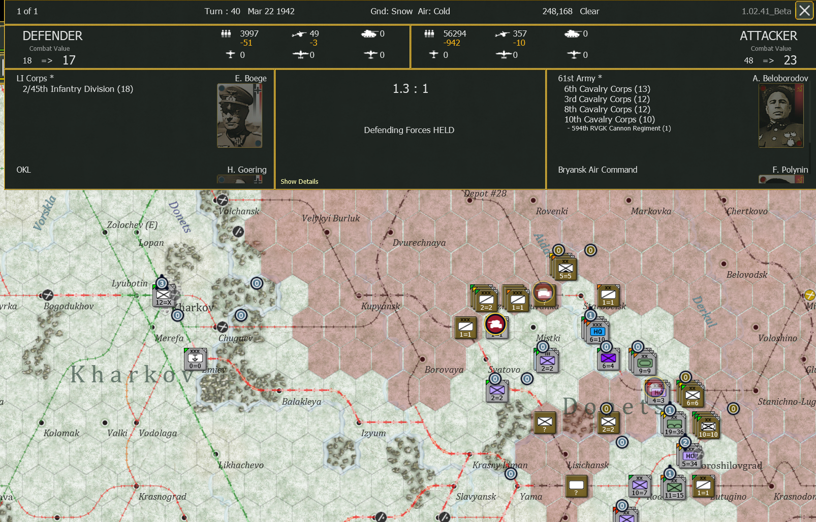
Task: Click the 2/45th Infantry Division (18) entry
Action: click(x=78, y=89)
